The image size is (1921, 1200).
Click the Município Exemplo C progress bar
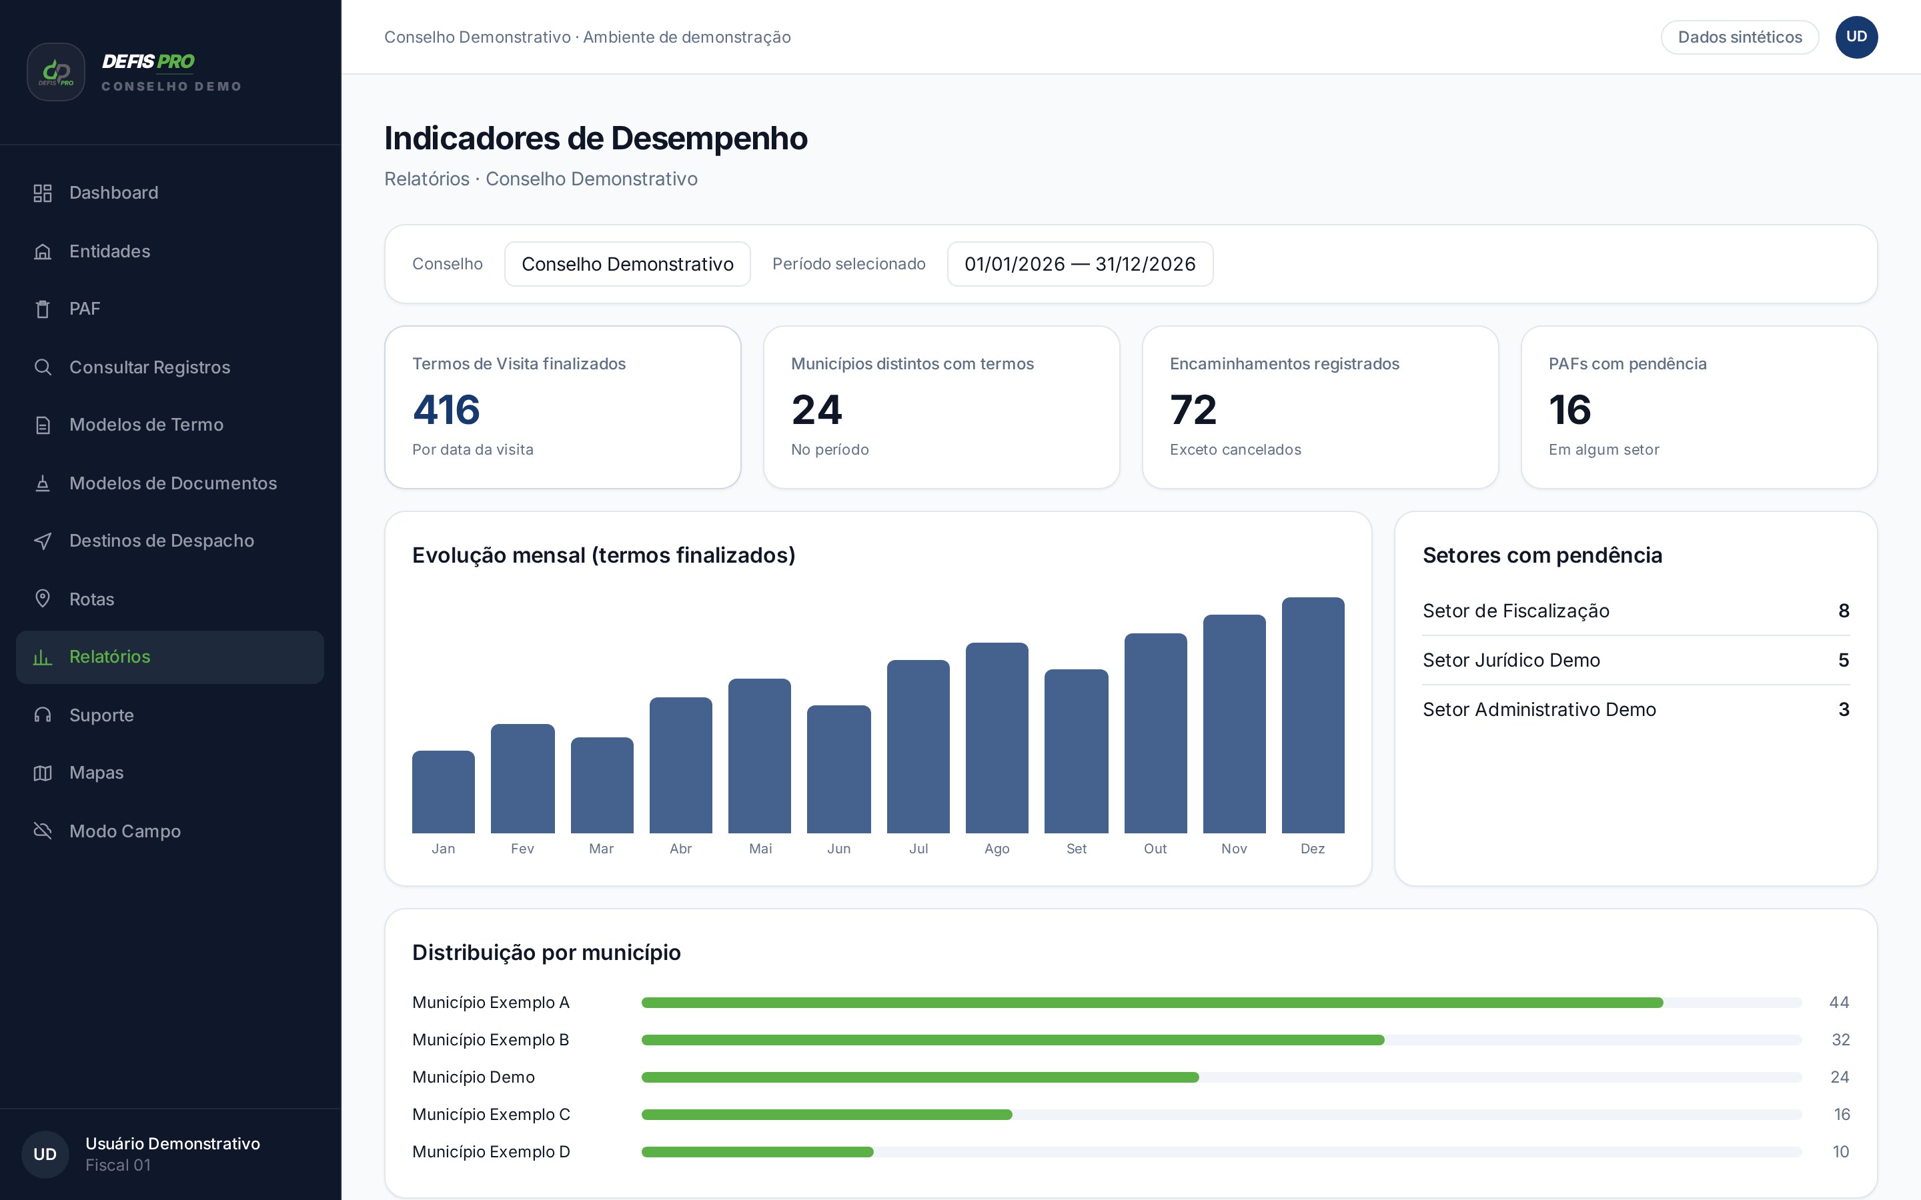point(1222,1115)
